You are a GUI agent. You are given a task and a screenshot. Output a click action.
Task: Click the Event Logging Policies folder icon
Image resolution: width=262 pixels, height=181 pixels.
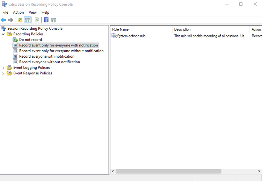(x=9, y=67)
